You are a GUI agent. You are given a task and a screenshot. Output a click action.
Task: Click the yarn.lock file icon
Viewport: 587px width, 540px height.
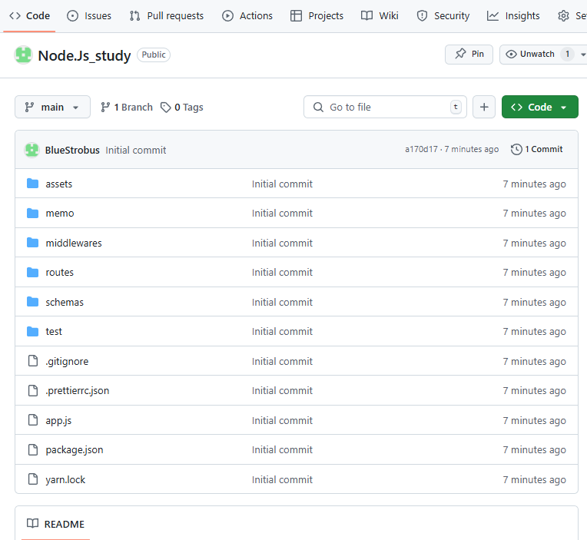[33, 479]
